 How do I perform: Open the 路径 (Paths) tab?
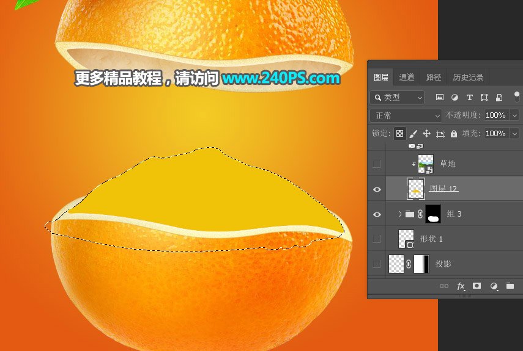pos(433,78)
